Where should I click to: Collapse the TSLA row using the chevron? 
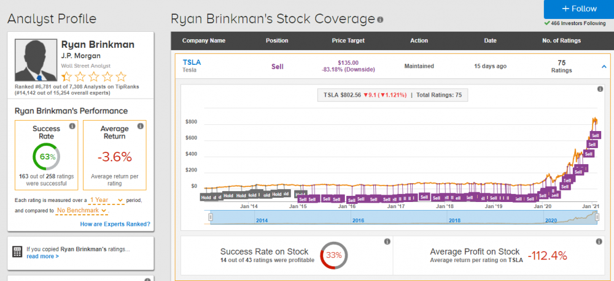[604, 66]
